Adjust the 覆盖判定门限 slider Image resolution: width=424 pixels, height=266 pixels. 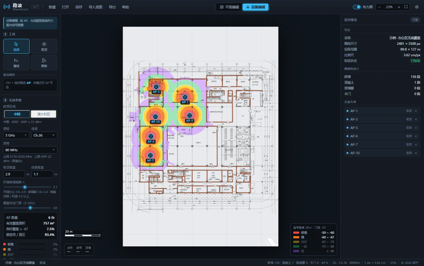(27, 208)
